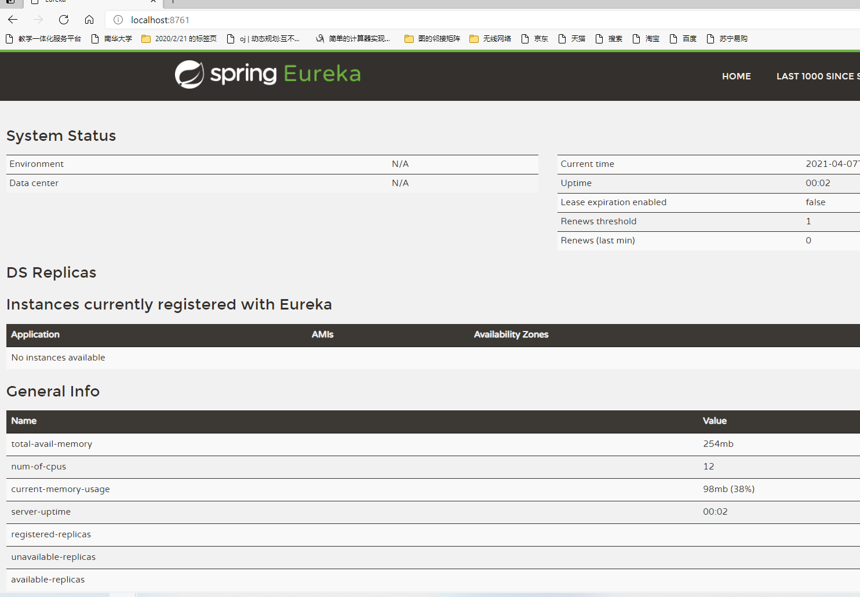Go back with the browser back arrow
Screen dimensions: 860x597
tap(13, 20)
